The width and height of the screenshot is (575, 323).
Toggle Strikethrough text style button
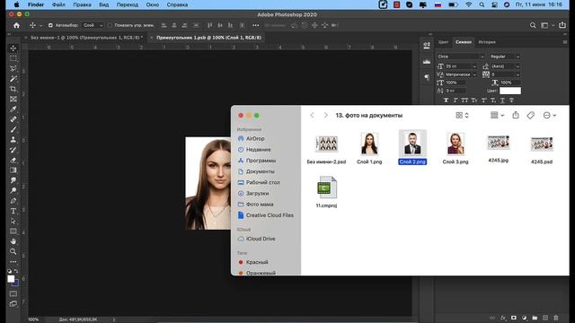[x=511, y=100]
